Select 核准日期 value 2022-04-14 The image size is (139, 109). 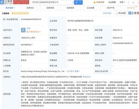[117, 38]
